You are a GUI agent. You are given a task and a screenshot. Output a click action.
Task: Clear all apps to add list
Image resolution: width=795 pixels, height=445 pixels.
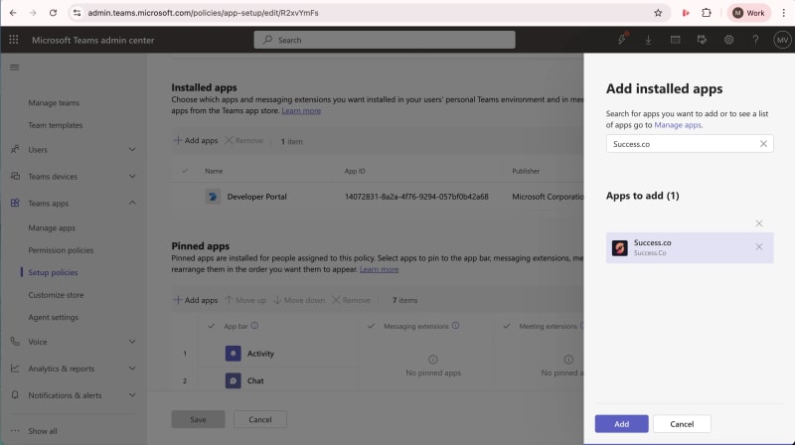tap(759, 223)
